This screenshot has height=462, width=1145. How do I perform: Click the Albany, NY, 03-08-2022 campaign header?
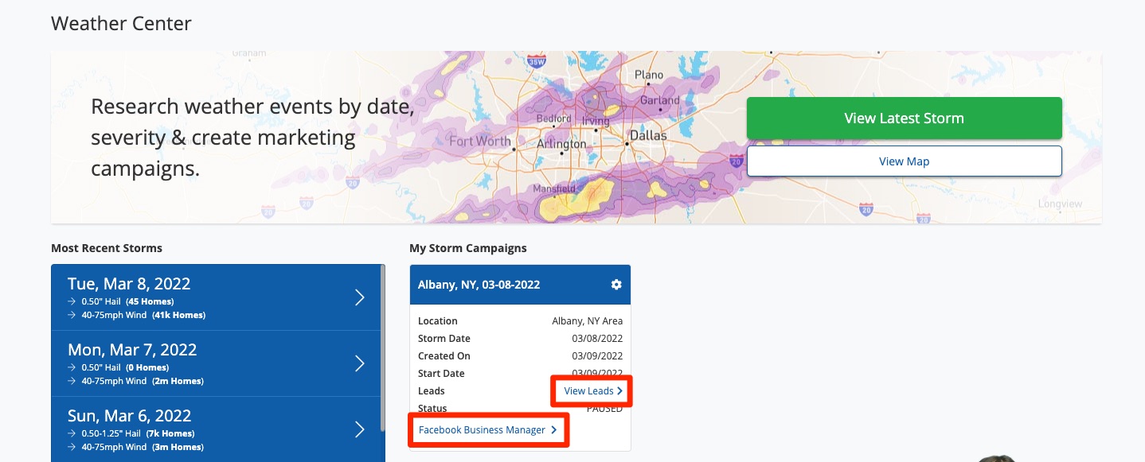tap(479, 285)
